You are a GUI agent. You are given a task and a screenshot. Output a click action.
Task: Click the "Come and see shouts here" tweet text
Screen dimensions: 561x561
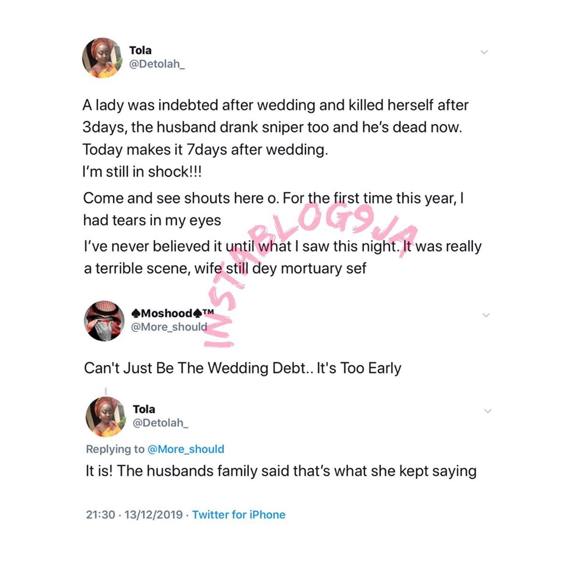(273, 209)
